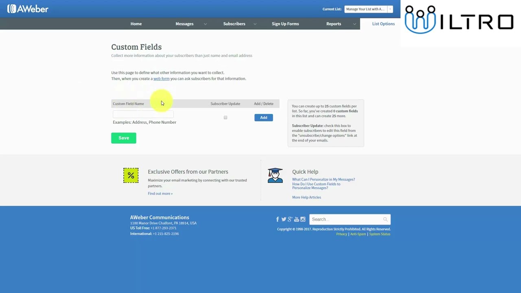Open the Reports menu

pos(334,24)
